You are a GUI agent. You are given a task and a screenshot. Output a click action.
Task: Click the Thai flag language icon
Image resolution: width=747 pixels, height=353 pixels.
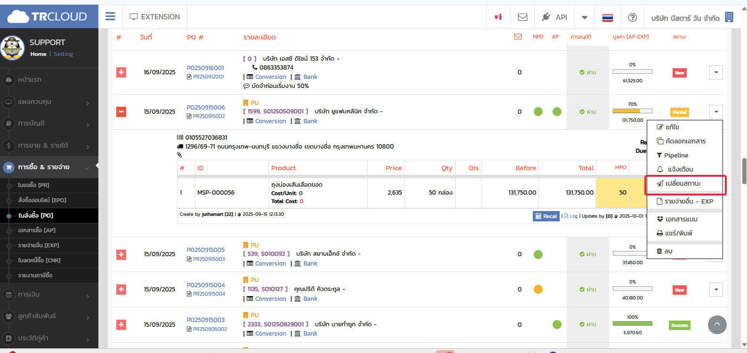(608, 17)
